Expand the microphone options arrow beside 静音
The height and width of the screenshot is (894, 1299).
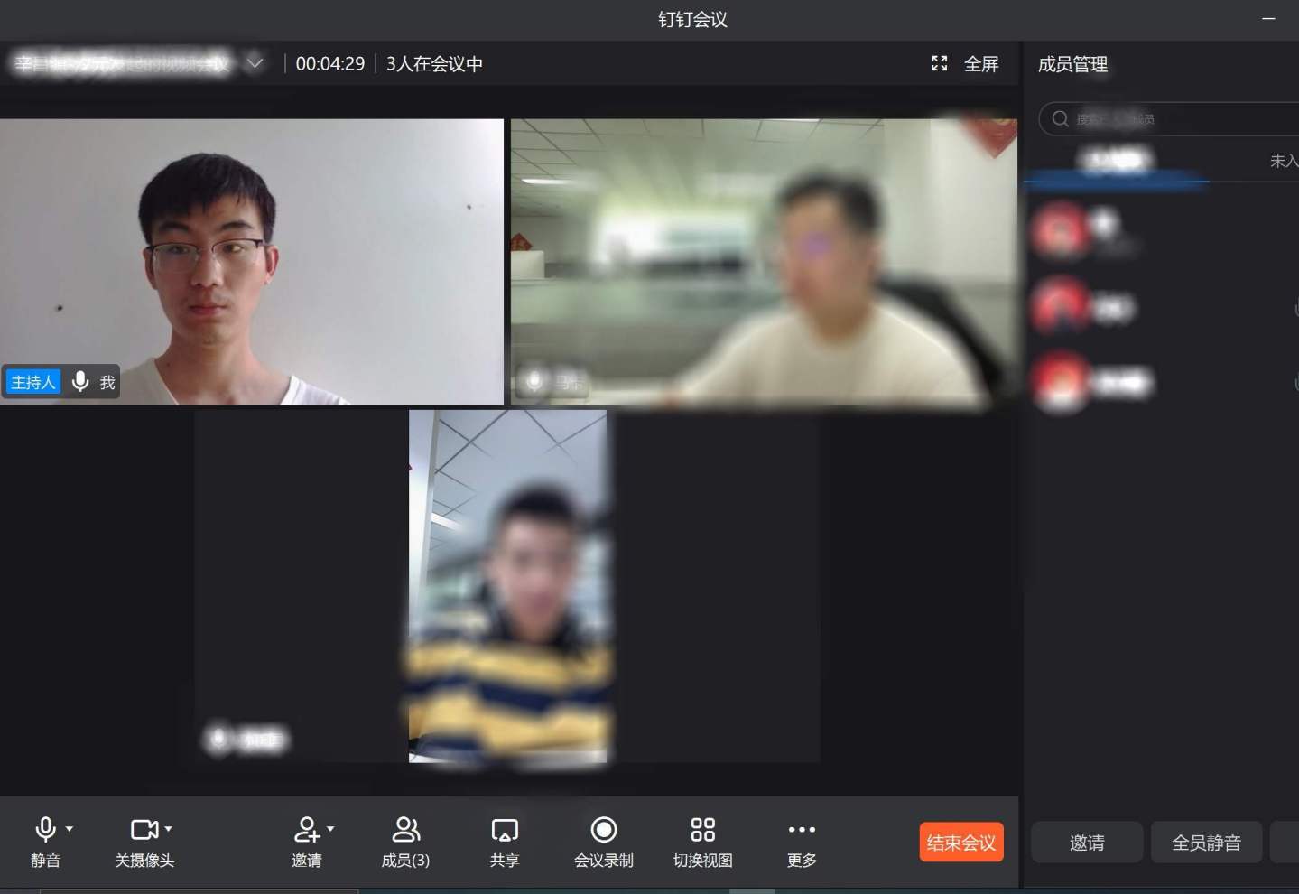(70, 829)
